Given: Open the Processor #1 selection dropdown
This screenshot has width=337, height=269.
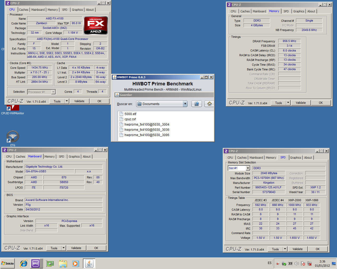Looking at the screenshot, I should [53, 92].
